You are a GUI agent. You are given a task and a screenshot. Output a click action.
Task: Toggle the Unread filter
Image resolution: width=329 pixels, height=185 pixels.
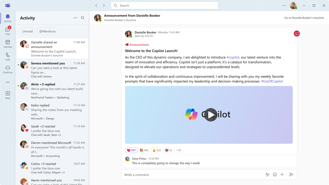(x=28, y=31)
